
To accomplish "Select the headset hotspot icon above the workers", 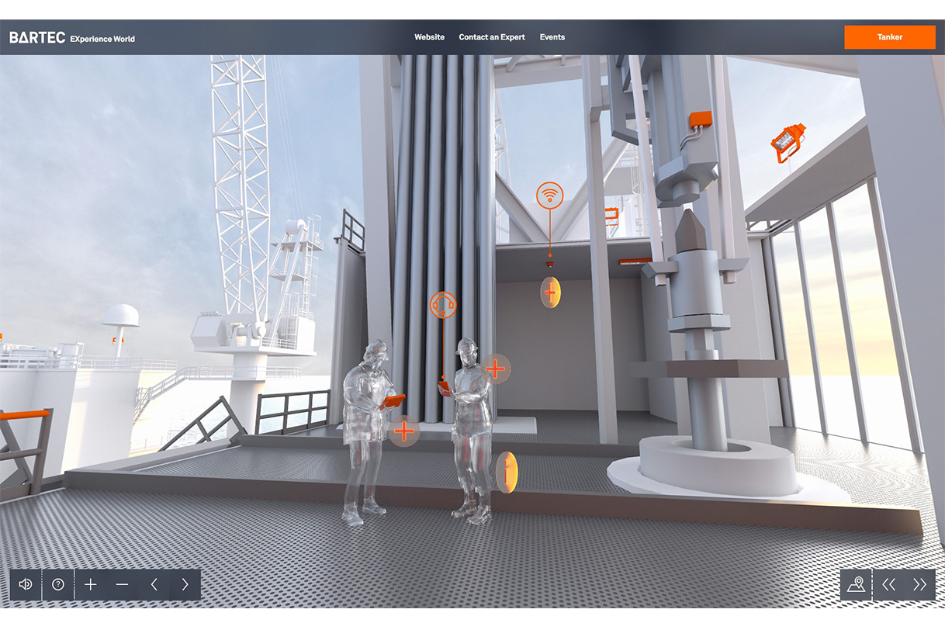I will (x=443, y=304).
